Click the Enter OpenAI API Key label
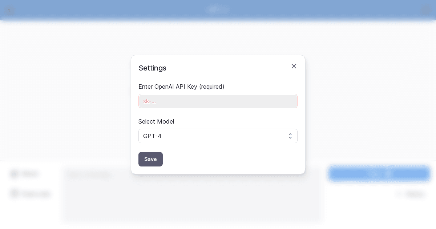 [181, 87]
